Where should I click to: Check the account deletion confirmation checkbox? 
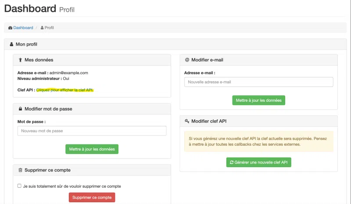point(19,186)
